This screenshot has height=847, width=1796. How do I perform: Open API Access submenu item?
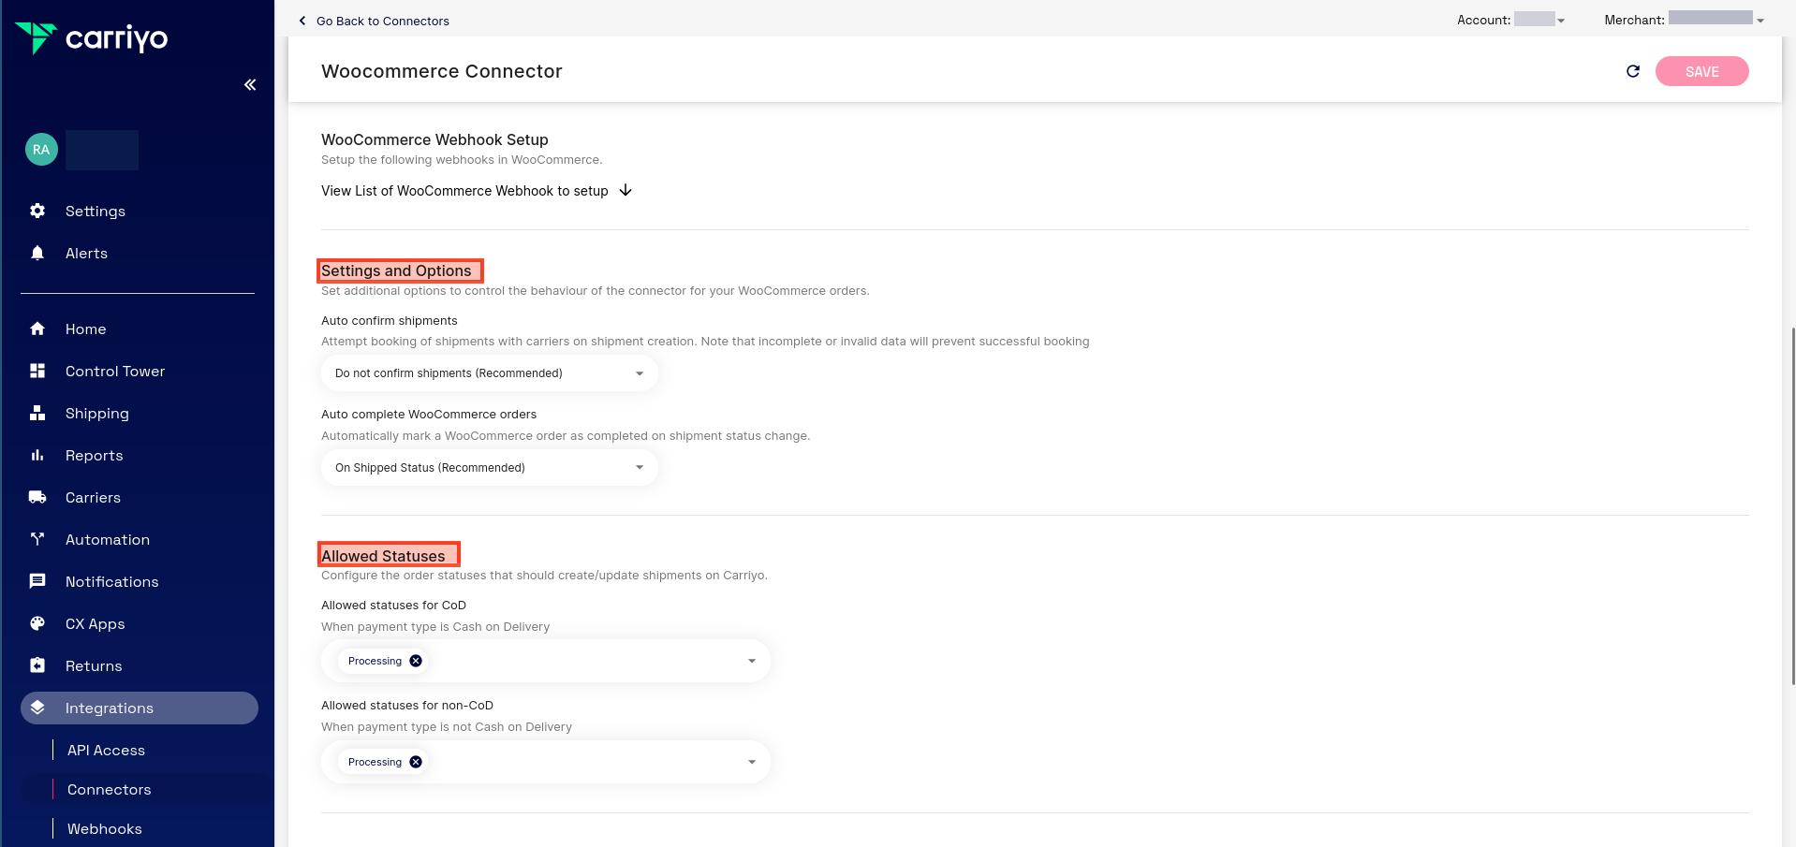(106, 751)
